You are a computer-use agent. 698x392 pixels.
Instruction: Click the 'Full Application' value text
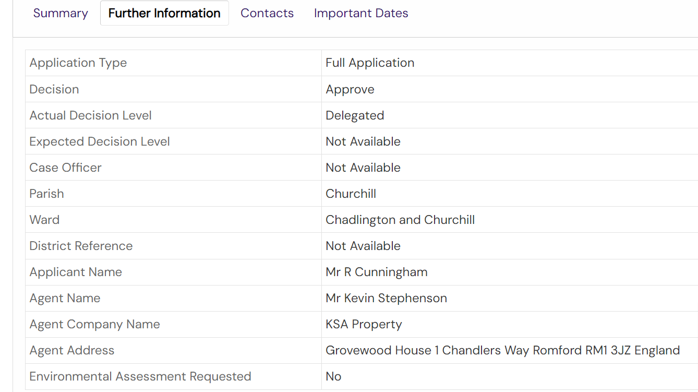point(370,63)
